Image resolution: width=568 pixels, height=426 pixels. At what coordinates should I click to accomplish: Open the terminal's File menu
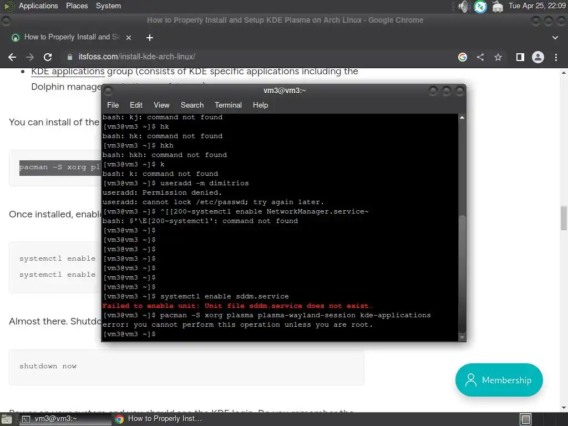[113, 105]
